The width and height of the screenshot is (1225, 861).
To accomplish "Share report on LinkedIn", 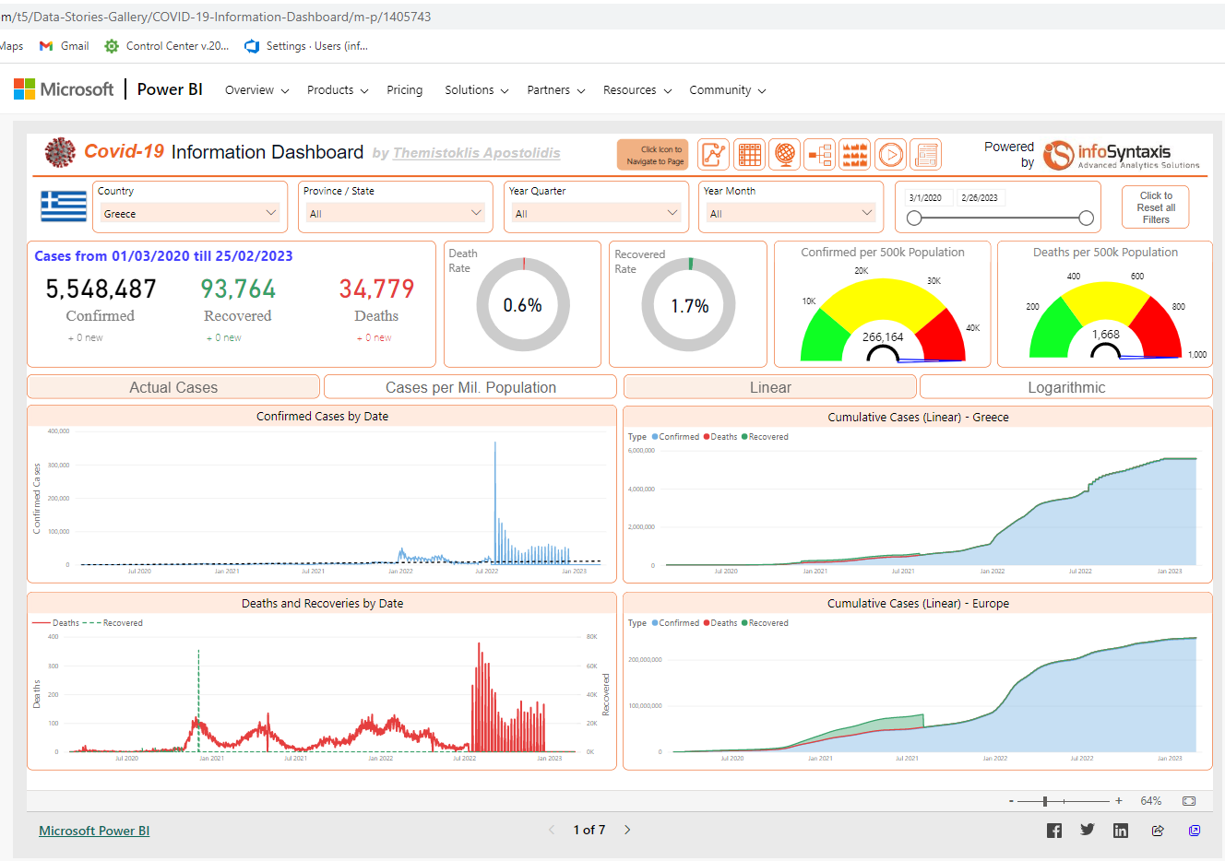I will pyautogui.click(x=1121, y=831).
